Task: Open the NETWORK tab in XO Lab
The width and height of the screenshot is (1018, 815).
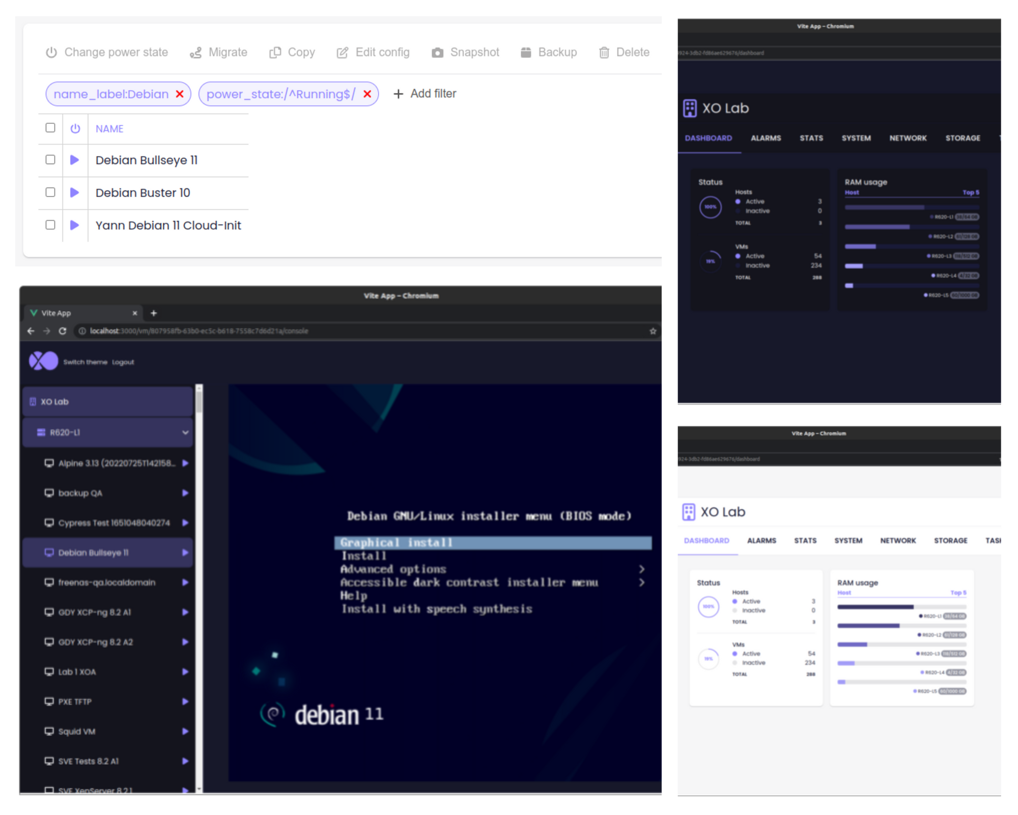Action: coord(907,137)
